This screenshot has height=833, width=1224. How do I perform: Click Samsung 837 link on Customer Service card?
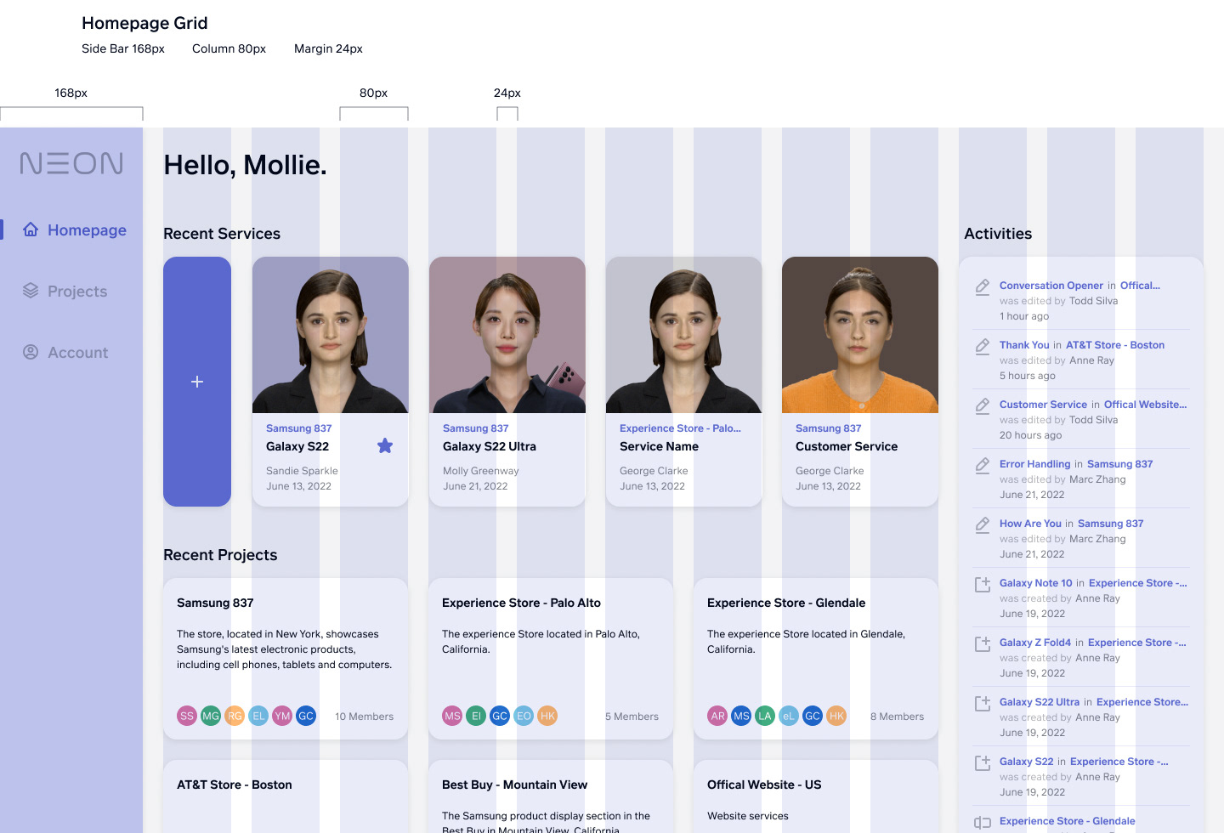click(828, 428)
